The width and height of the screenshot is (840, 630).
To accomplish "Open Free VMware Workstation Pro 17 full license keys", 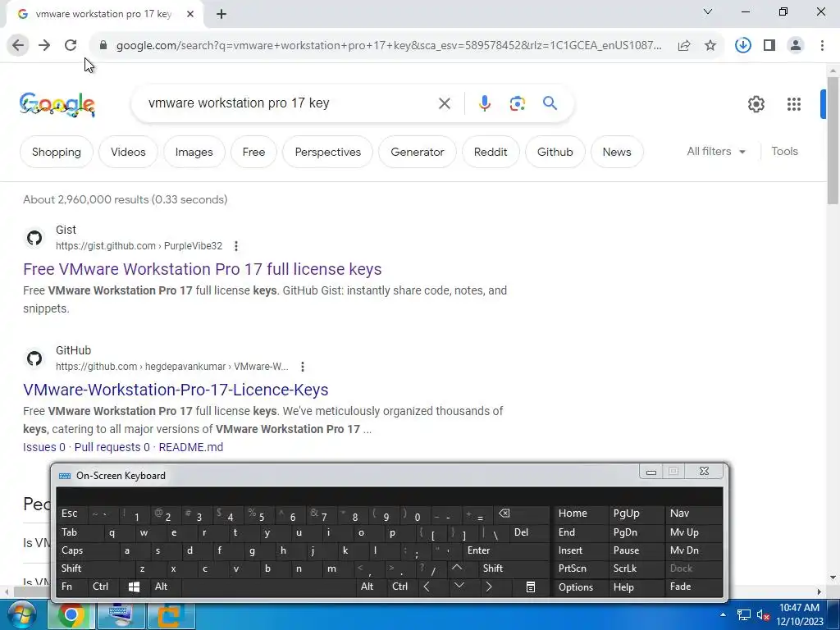I will [202, 269].
